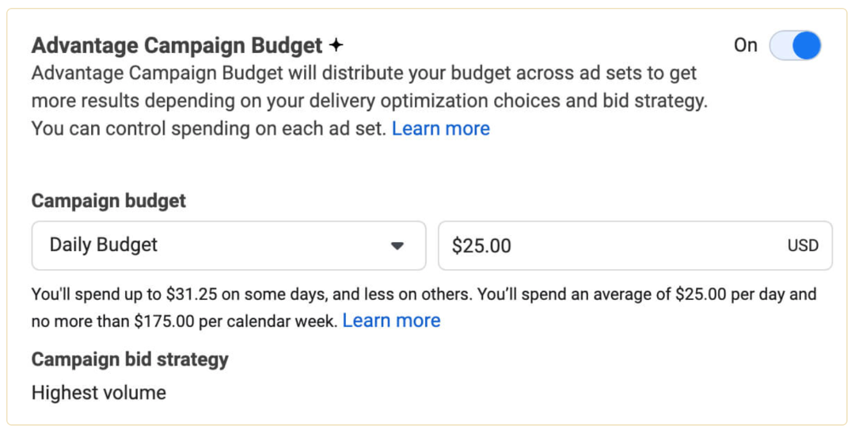The width and height of the screenshot is (855, 433).
Task: Turn off the Advantage Campaign Budget toggle
Action: 795,46
